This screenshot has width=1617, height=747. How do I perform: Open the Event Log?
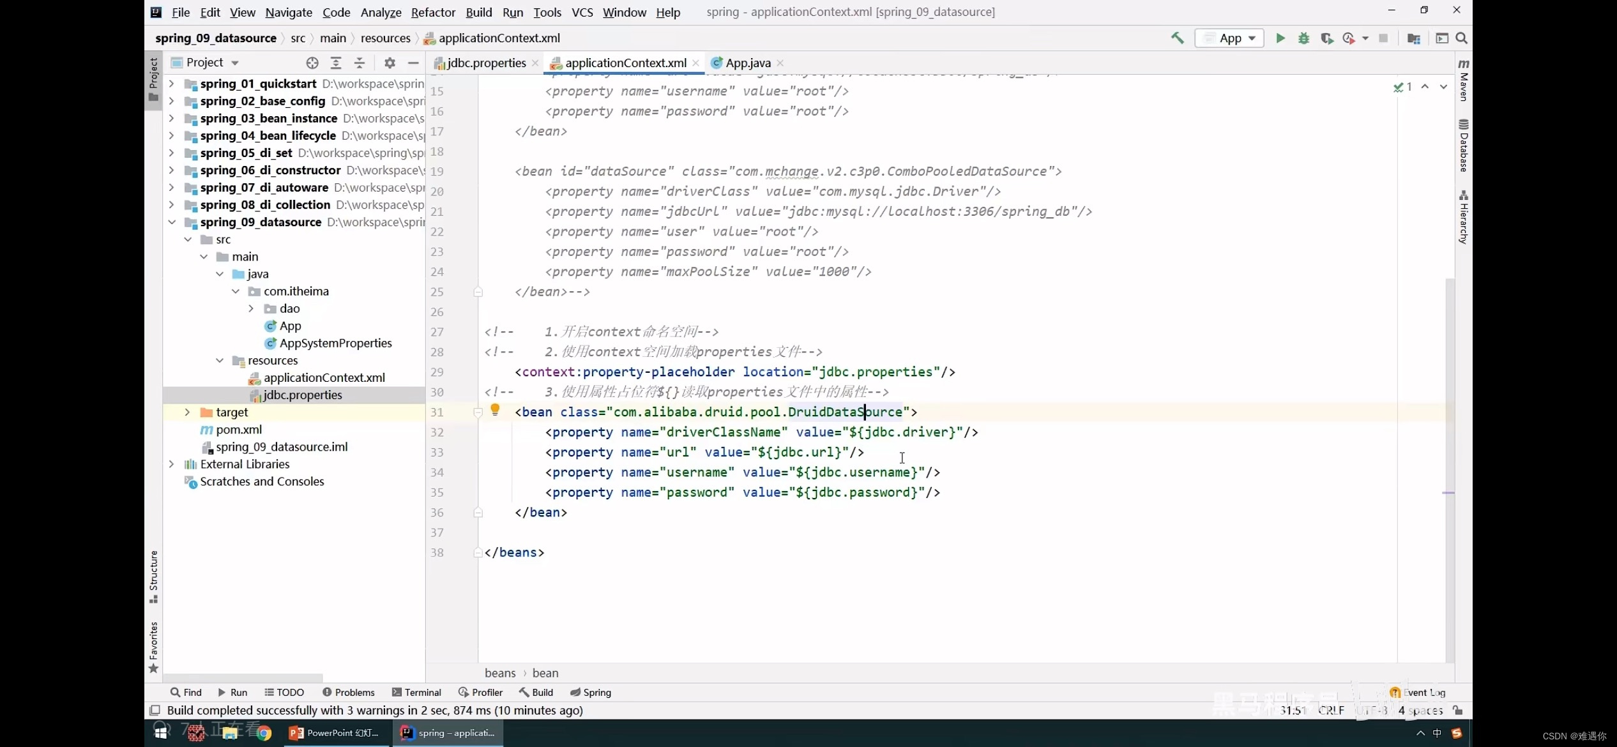point(1418,692)
